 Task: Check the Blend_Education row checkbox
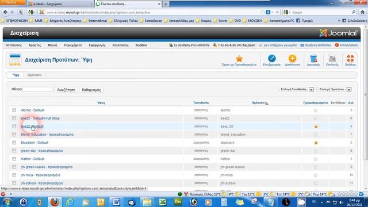click(x=14, y=135)
